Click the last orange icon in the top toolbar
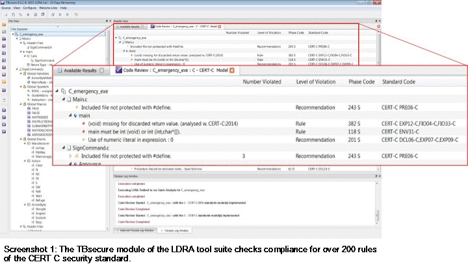 pyautogui.click(x=77, y=14)
